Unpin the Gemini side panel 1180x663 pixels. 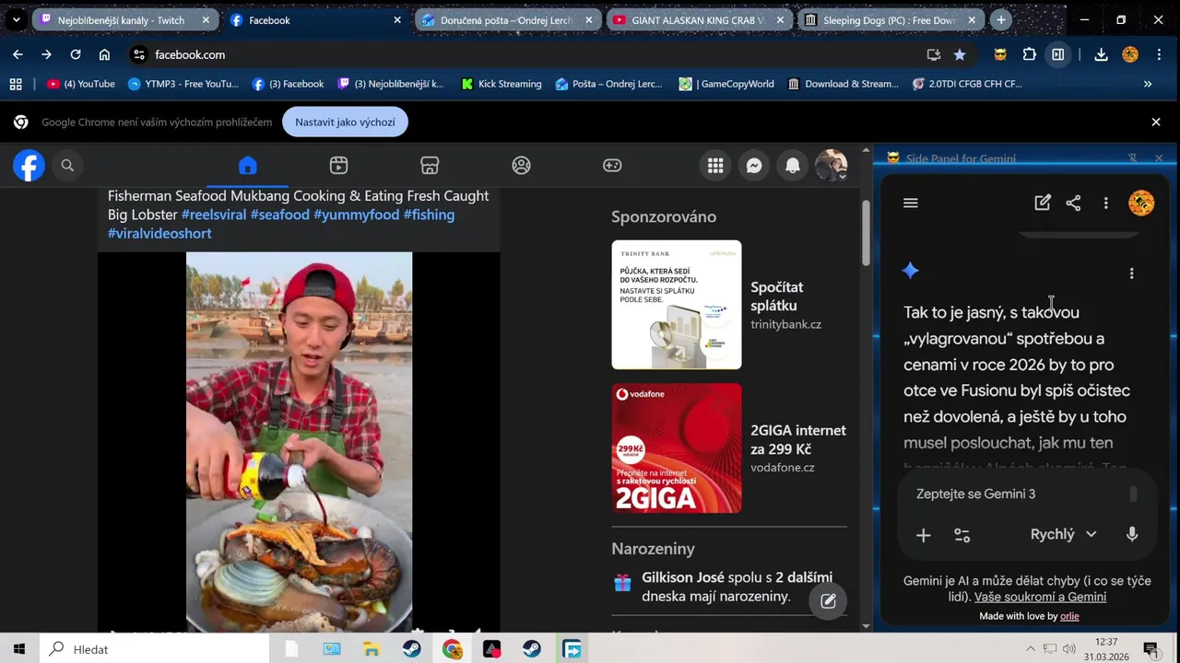(x=1133, y=158)
